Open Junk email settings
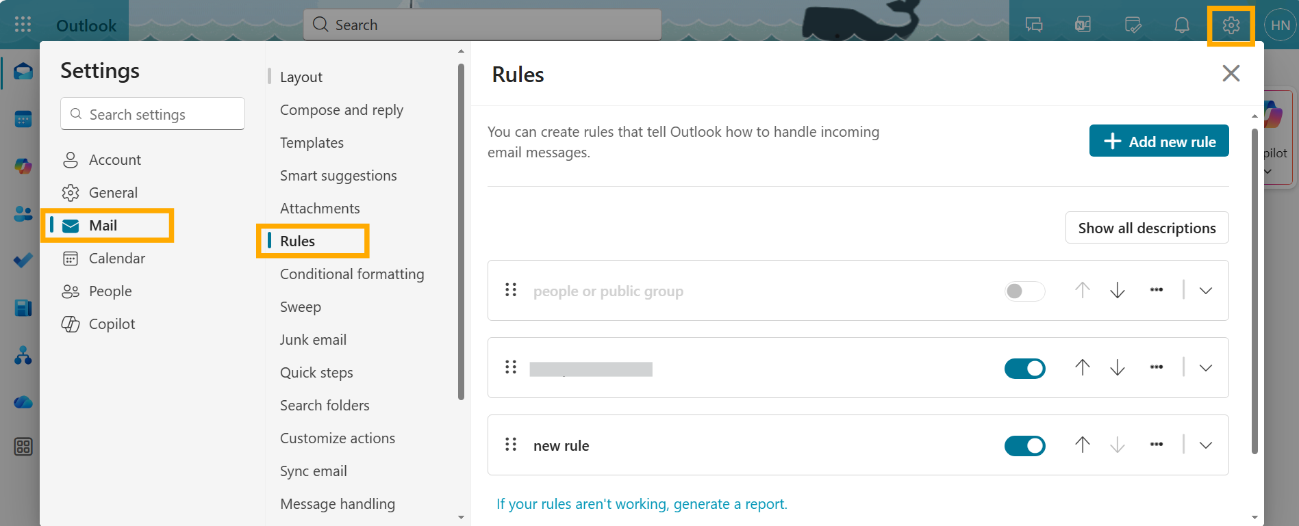The image size is (1299, 526). (x=313, y=340)
